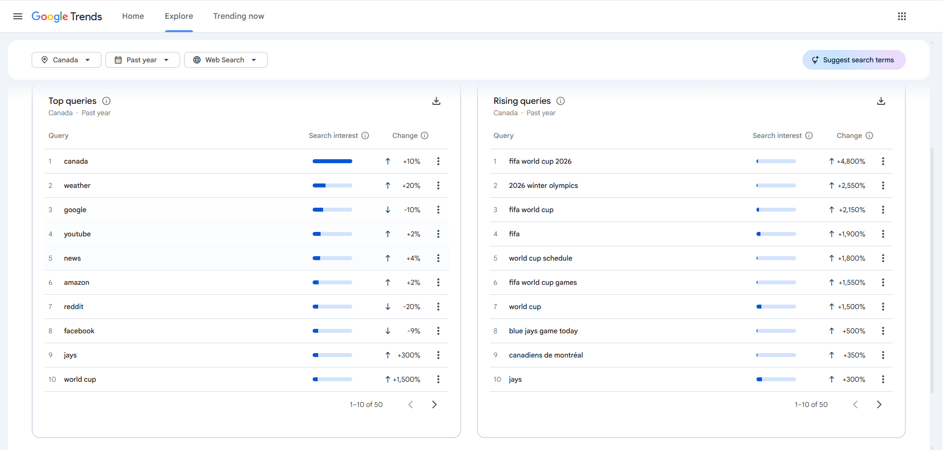
Task: Go to next page of Rising queries
Action: click(879, 405)
